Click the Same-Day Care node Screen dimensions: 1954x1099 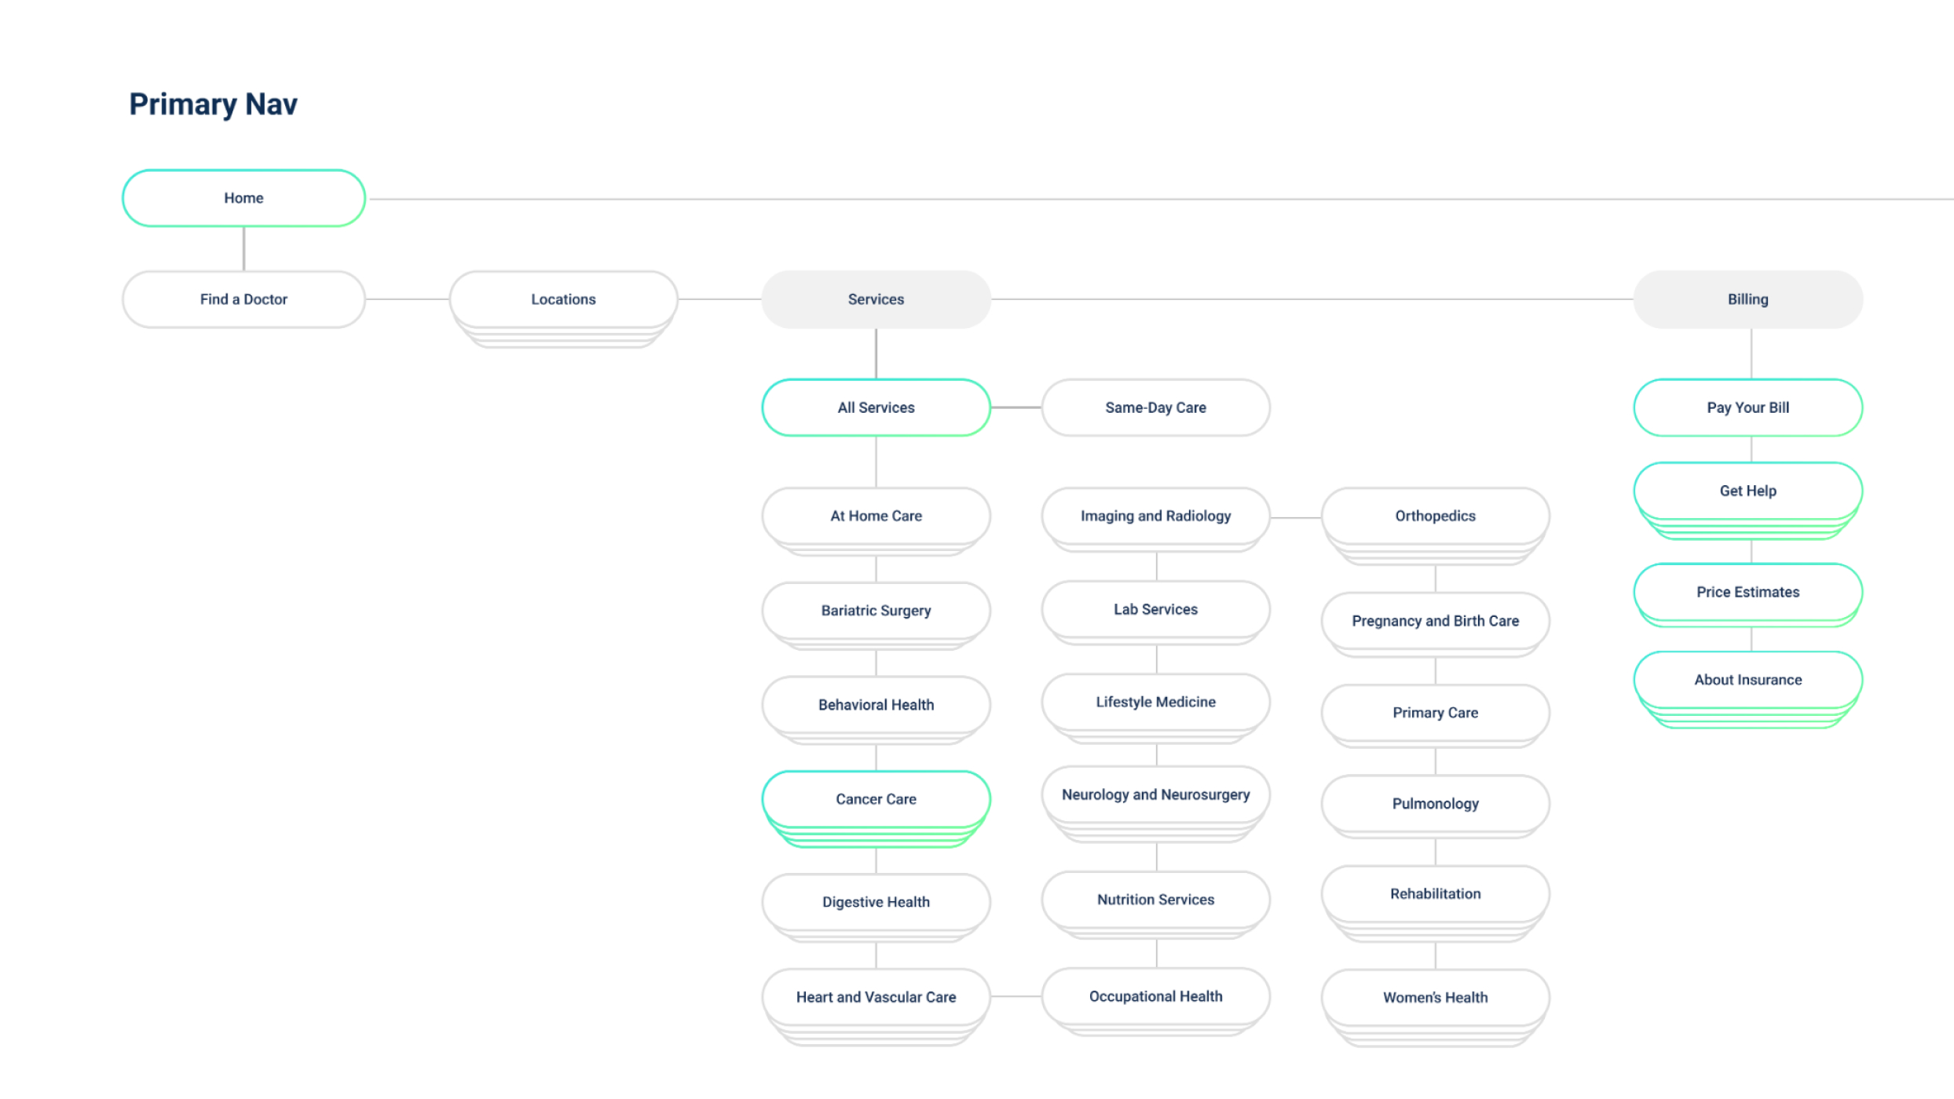[x=1155, y=407]
